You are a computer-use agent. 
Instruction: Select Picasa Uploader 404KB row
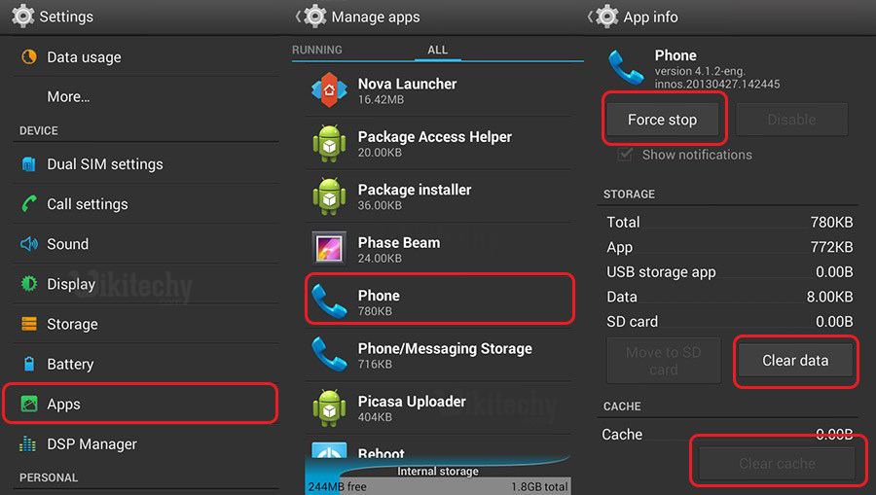click(438, 407)
